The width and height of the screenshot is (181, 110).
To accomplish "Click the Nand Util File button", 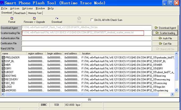I will (x=165, y=49).
